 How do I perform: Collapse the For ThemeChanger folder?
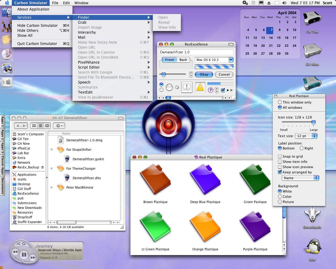coord(52,169)
